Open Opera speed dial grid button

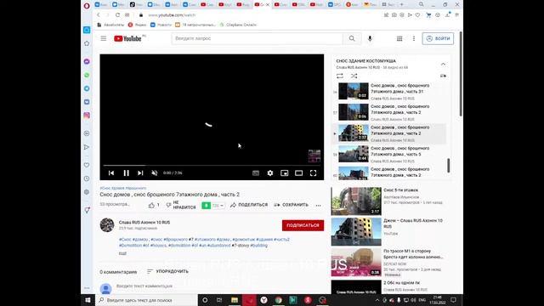(x=127, y=15)
